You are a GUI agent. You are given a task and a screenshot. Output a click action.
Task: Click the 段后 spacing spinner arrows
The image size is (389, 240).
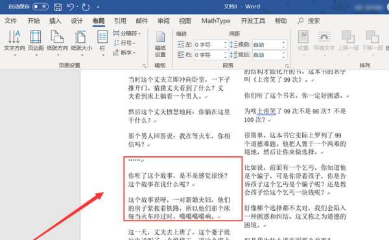(283, 55)
